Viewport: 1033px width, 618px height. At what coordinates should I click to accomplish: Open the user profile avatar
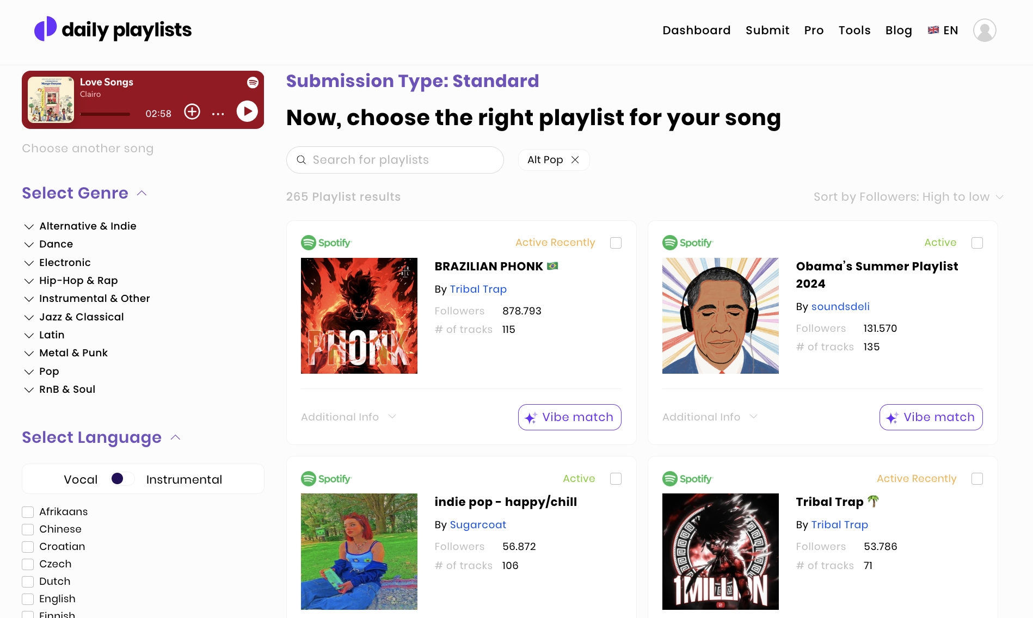pyautogui.click(x=985, y=30)
